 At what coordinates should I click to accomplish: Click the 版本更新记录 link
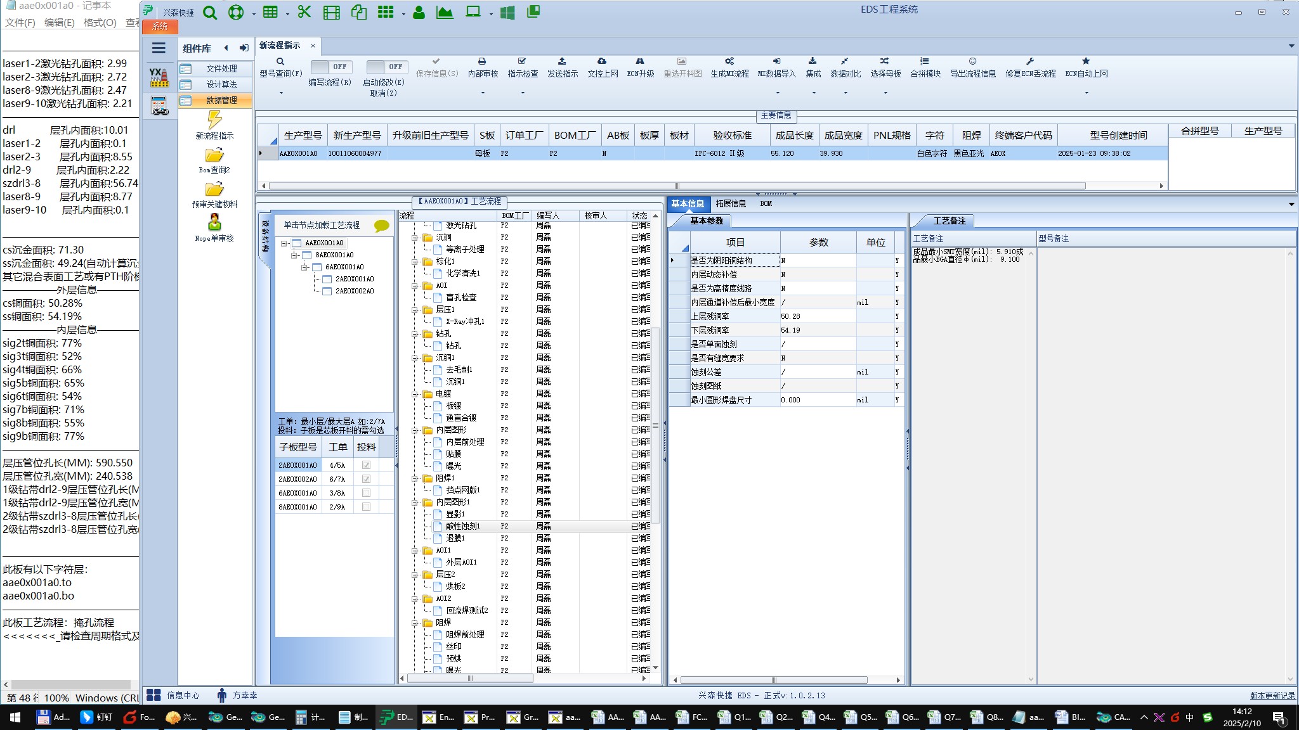[1272, 696]
